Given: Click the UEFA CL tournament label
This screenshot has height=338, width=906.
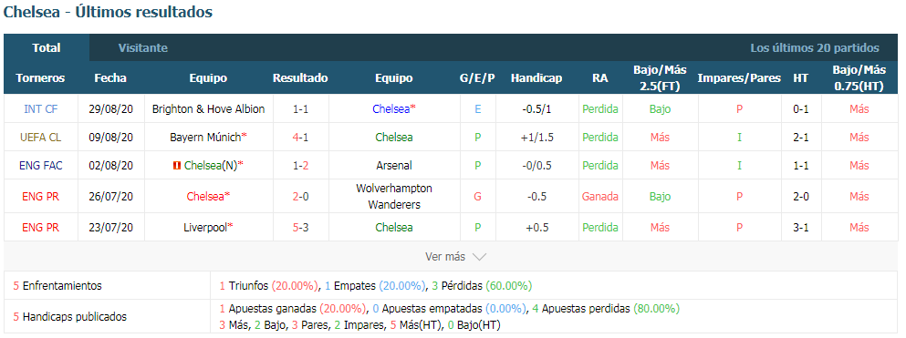Looking at the screenshot, I should [40, 138].
